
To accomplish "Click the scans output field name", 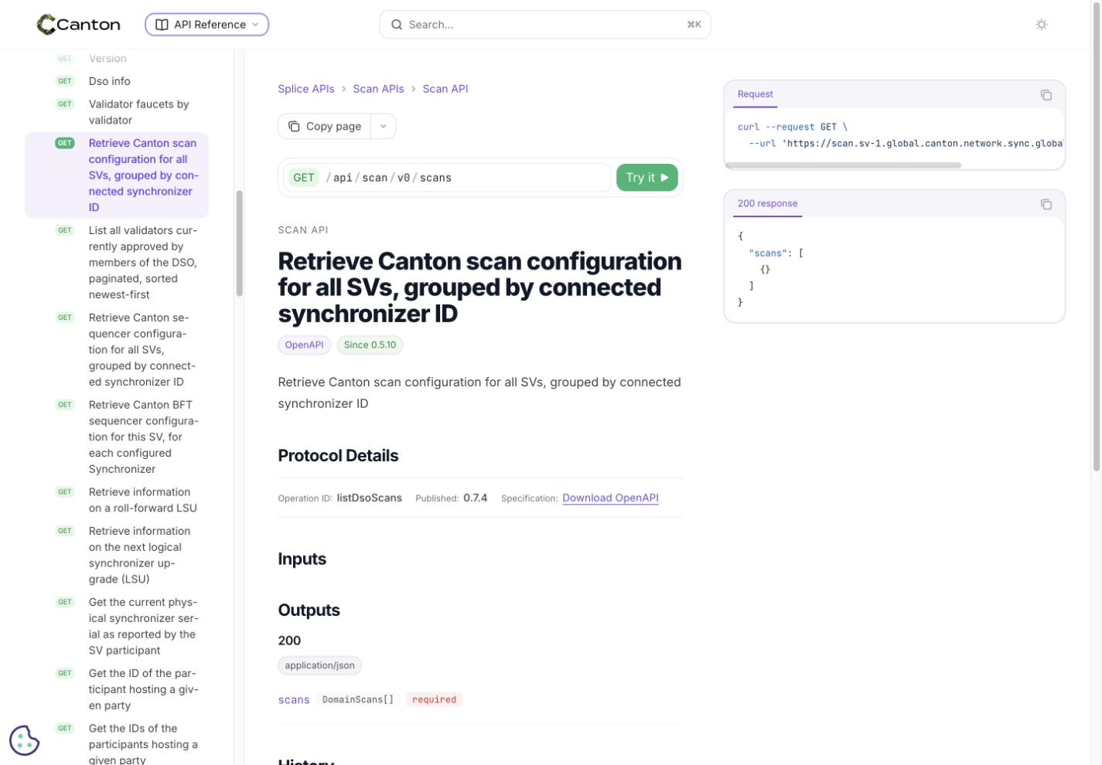I will click(294, 700).
